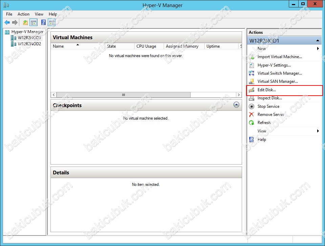This screenshot has width=325, height=246.
Task: Open the Help menu in menu bar
Action: (53, 14)
